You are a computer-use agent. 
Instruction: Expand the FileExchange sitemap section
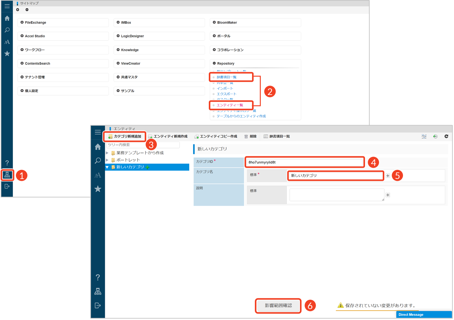pyautogui.click(x=22, y=22)
